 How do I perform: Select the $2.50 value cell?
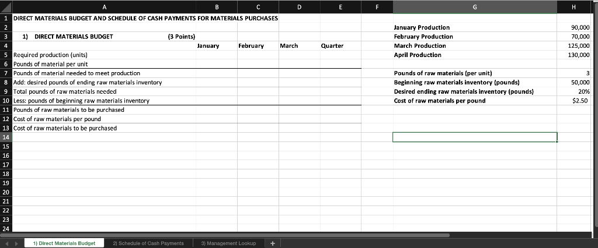(575, 101)
